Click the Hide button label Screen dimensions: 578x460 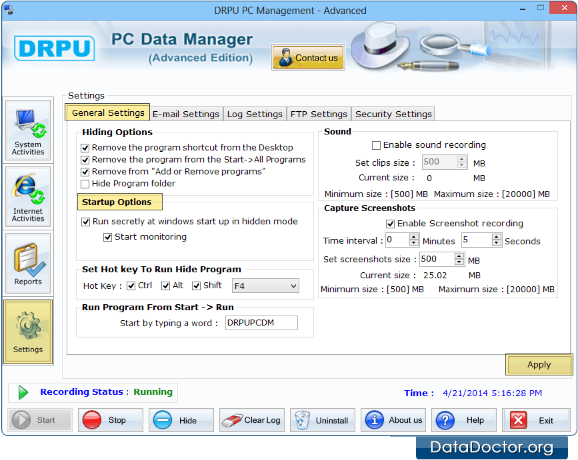click(x=187, y=420)
